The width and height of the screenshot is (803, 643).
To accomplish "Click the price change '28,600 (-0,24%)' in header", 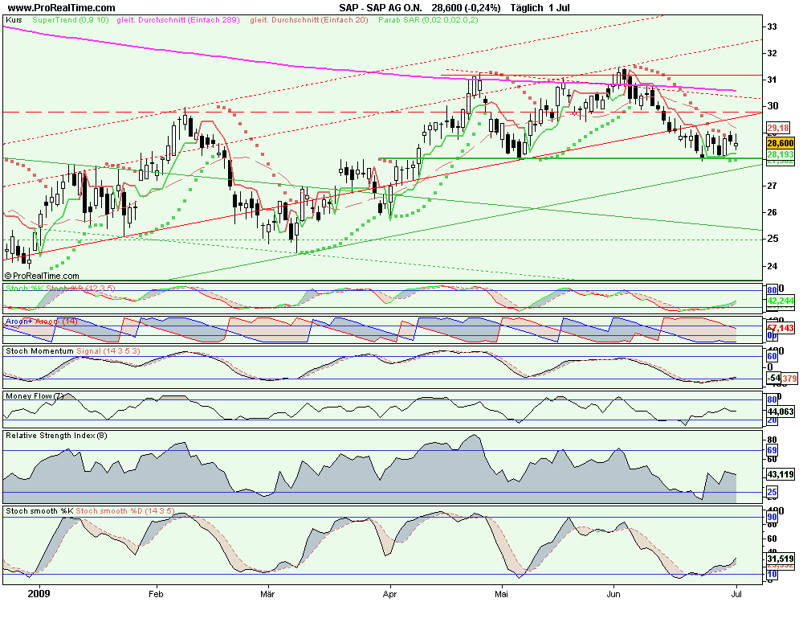I will click(466, 8).
